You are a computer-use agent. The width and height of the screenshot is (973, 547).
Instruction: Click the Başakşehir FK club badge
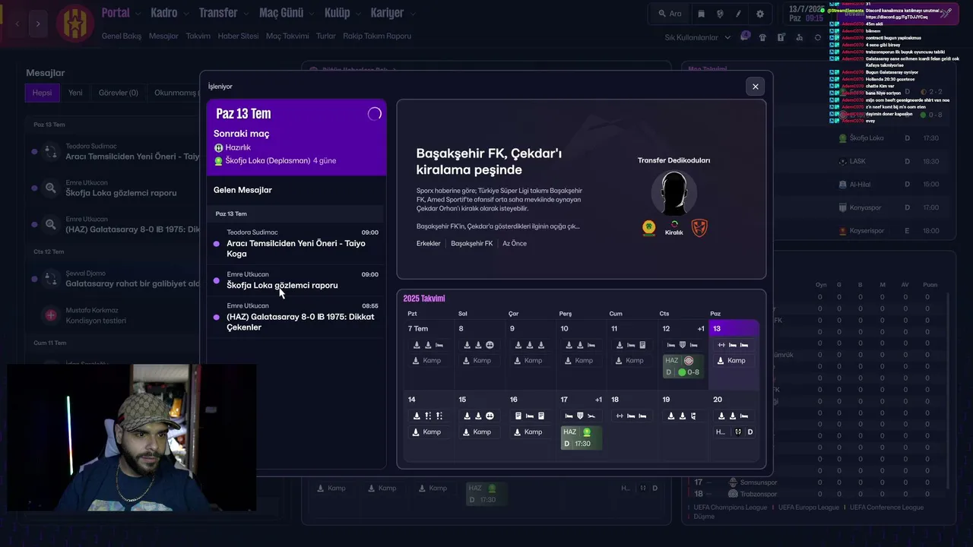(x=699, y=226)
